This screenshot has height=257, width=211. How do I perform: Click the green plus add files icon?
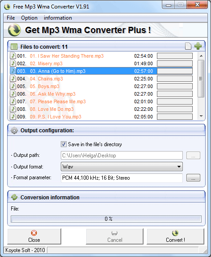198,46
